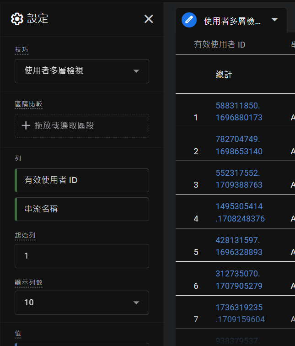
Task: Open user 1495305414.1708248376
Action: [x=240, y=212]
